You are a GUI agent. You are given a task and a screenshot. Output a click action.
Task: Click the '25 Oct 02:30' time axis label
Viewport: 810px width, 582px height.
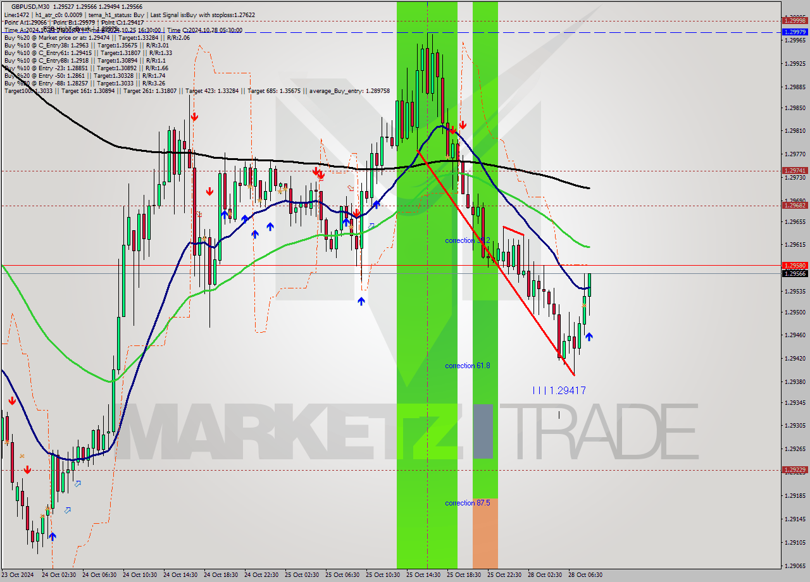[301, 575]
